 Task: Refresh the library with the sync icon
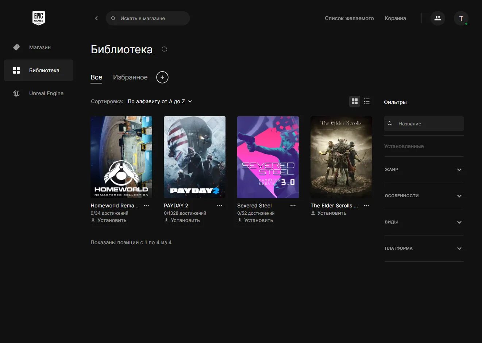pyautogui.click(x=164, y=49)
